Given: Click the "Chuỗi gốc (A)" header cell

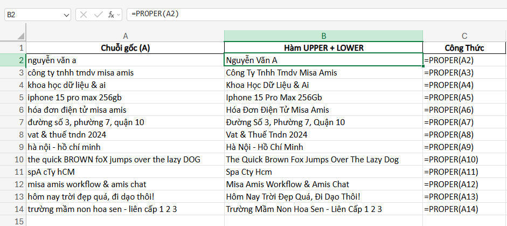Looking at the screenshot, I should (x=125, y=48).
